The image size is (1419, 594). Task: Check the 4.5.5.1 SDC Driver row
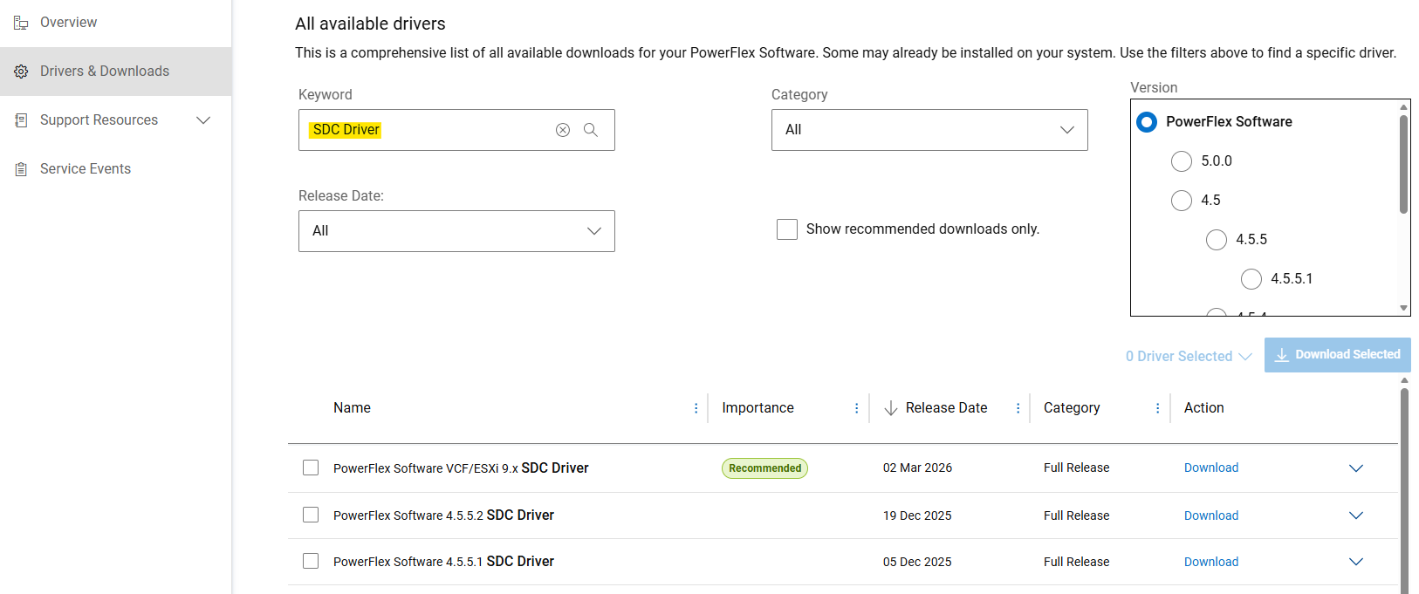(311, 561)
